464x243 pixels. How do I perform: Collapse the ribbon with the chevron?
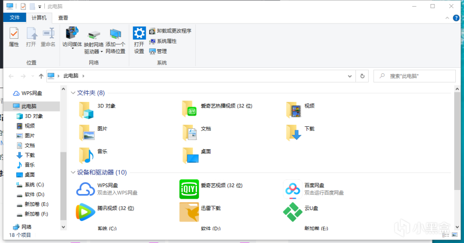(447, 18)
